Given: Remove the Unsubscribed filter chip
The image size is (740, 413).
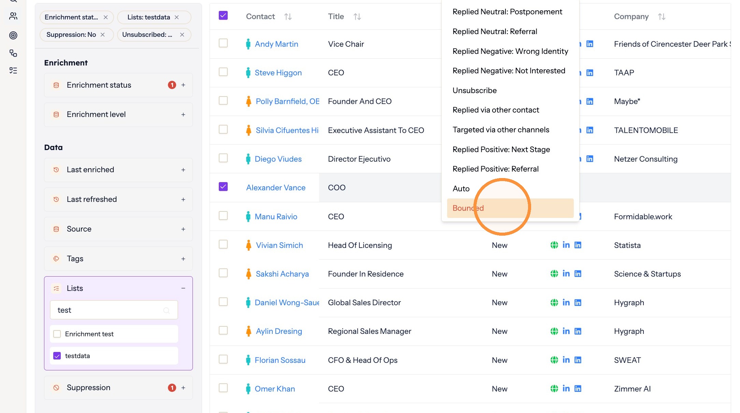Looking at the screenshot, I should pos(182,35).
